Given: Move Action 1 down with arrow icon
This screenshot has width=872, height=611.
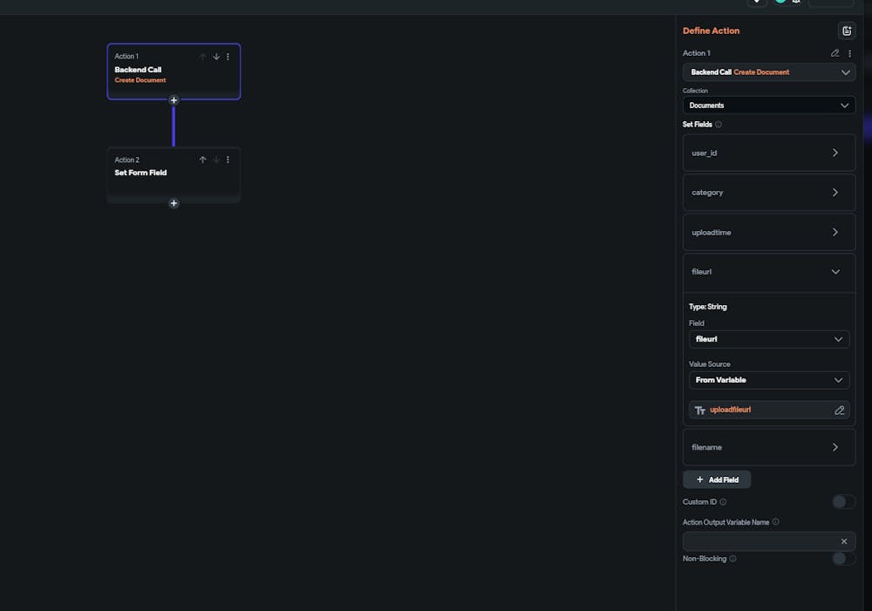Looking at the screenshot, I should [215, 56].
